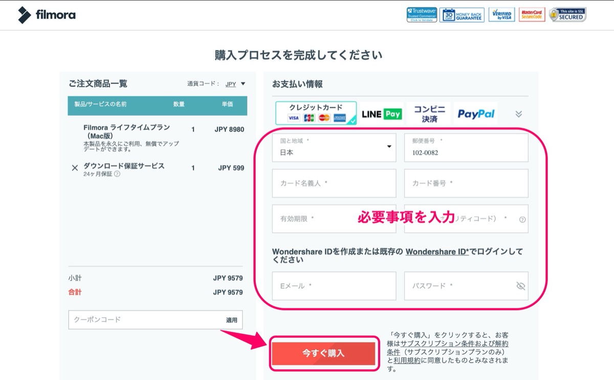Click the security code help icon

tap(522, 219)
